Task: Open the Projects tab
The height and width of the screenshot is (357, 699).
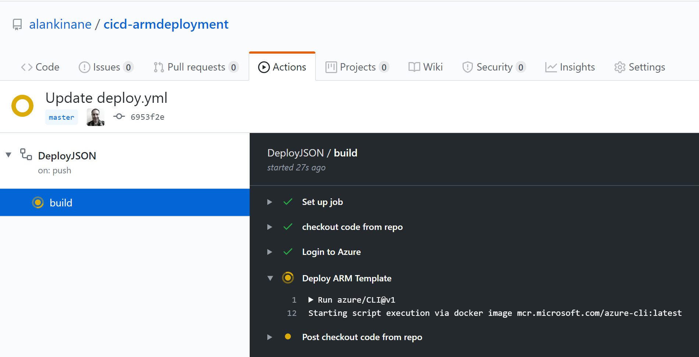Action: [357, 67]
